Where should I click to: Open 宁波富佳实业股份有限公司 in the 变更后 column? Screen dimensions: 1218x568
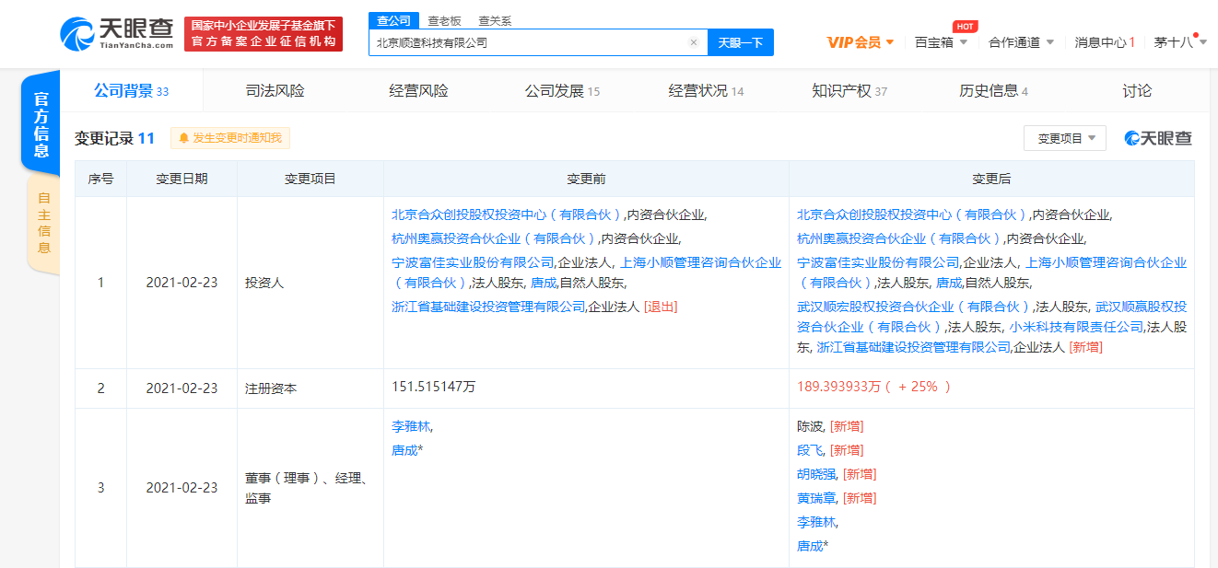pos(878,262)
